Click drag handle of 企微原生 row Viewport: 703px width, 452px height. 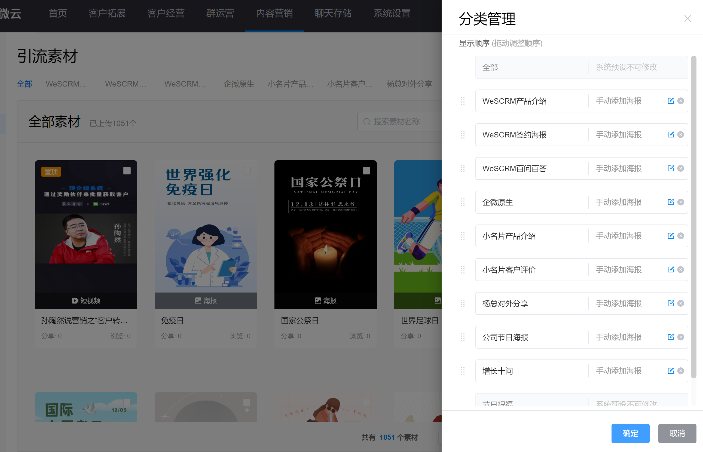pos(463,202)
